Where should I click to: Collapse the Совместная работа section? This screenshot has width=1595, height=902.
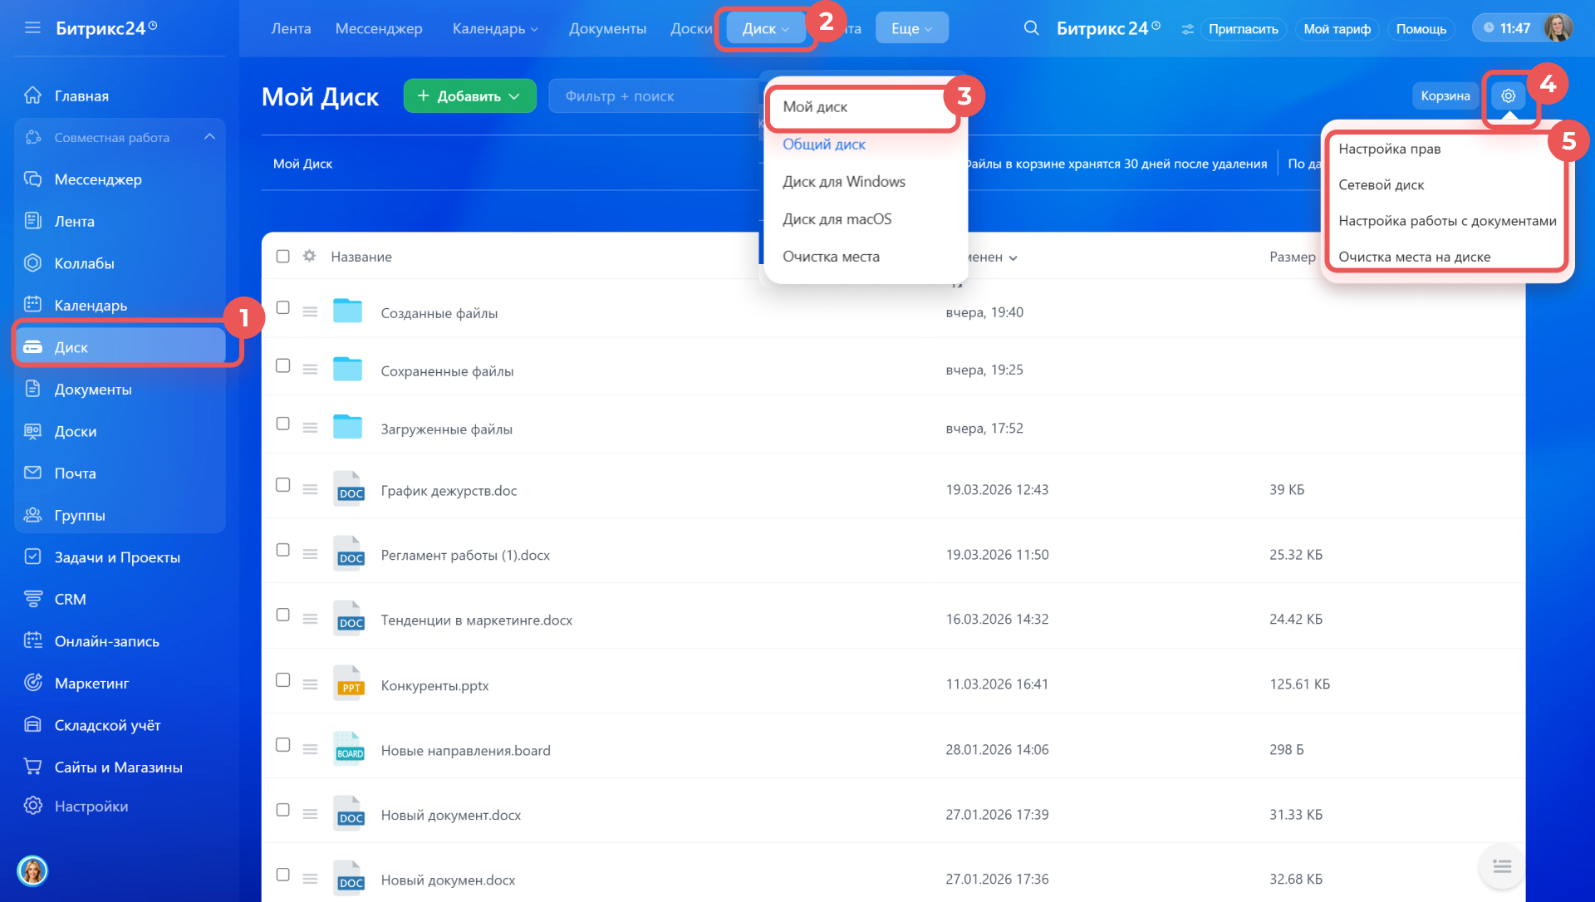[x=209, y=137]
